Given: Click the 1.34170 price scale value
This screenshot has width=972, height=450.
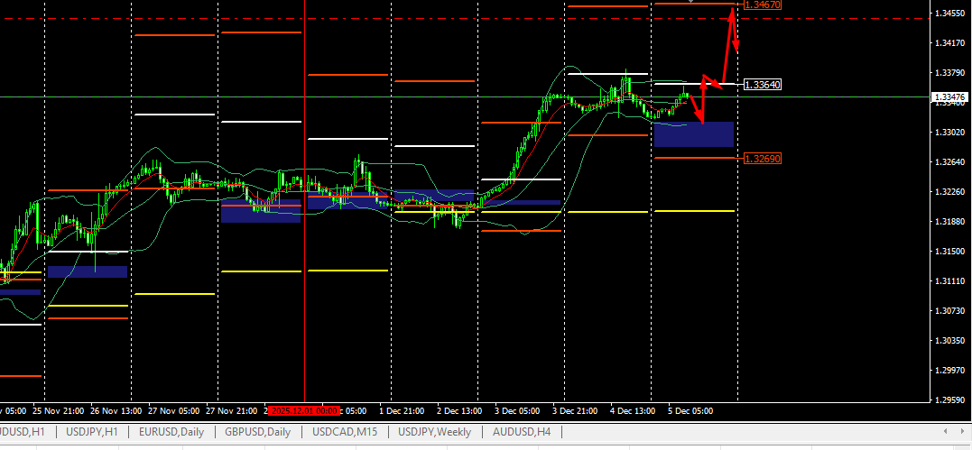Looking at the screenshot, I should (949, 42).
